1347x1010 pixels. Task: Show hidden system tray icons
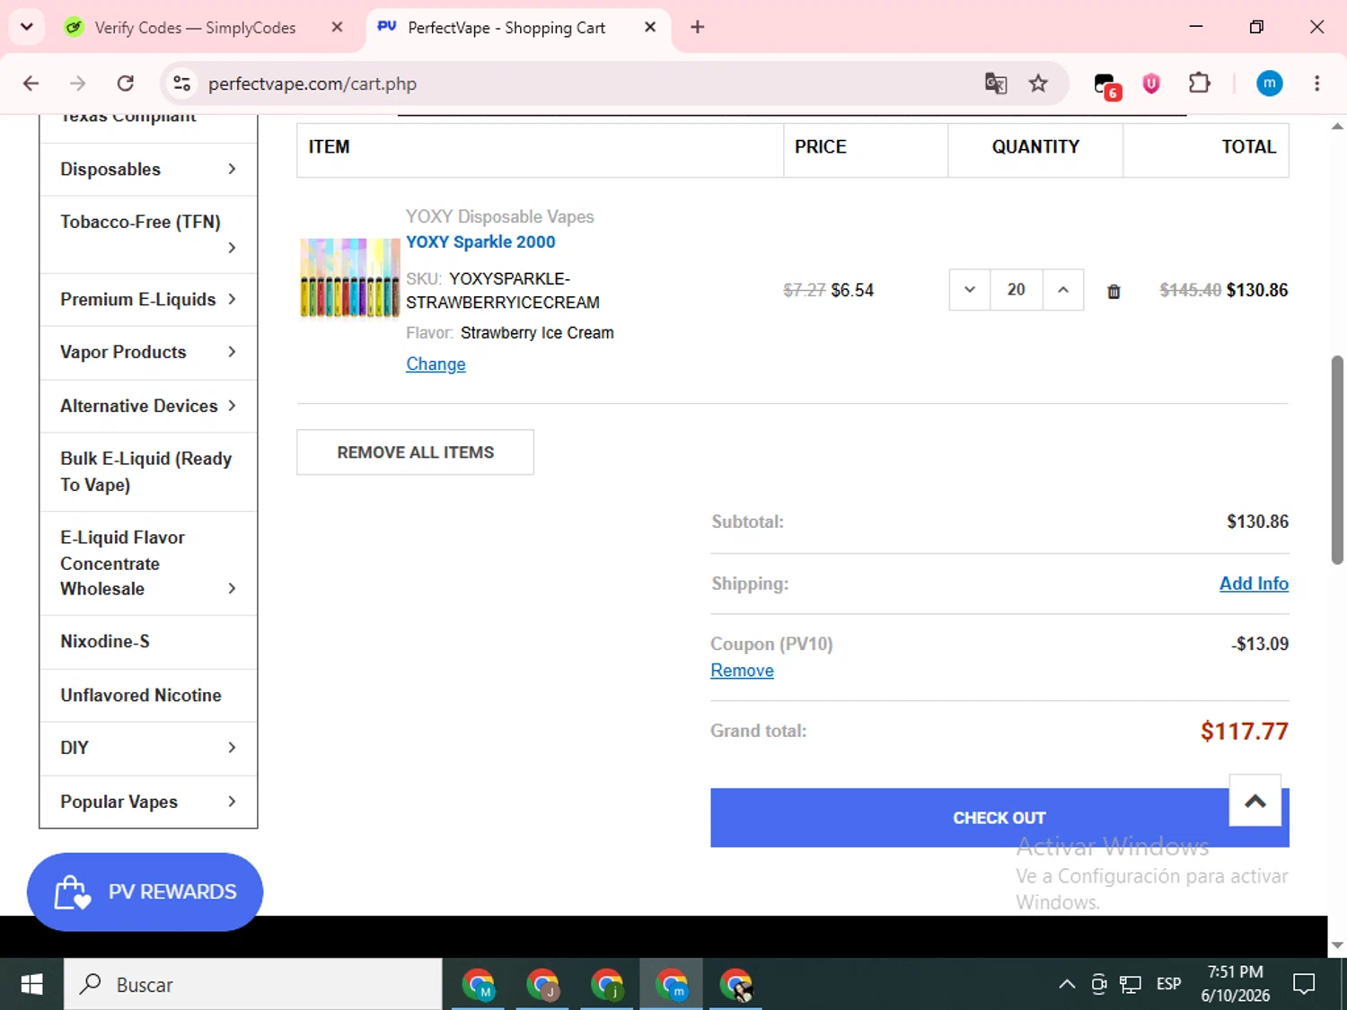point(1067,984)
